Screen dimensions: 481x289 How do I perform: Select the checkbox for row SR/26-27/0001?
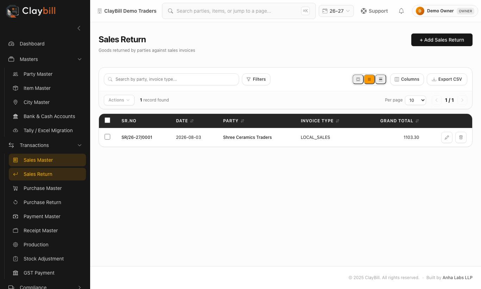coord(107,137)
